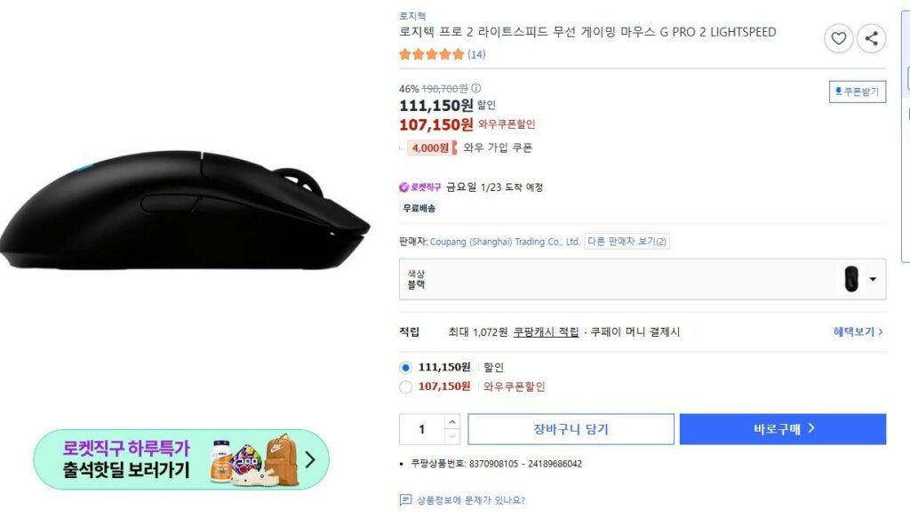Click the 장바구니 담기 button
The width and height of the screenshot is (910, 518).
tap(571, 429)
